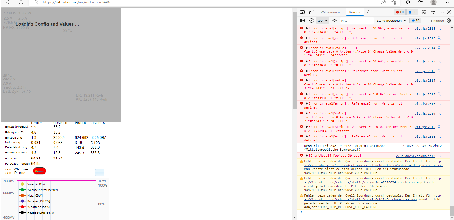Click the console prompt input line
The image size is (454, 220).
click(375, 212)
